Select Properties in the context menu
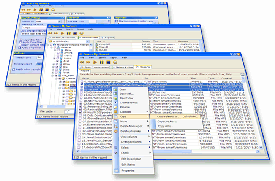The height and width of the screenshot is (181, 275). click(x=127, y=171)
